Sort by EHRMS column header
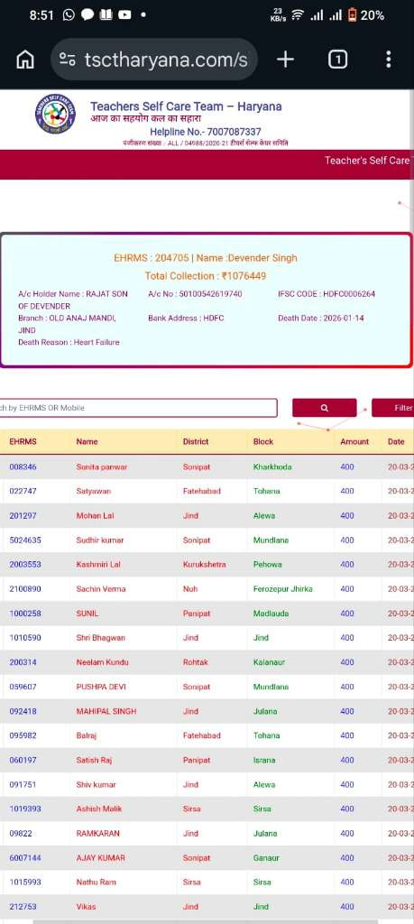The height and width of the screenshot is (924, 414). pos(23,441)
